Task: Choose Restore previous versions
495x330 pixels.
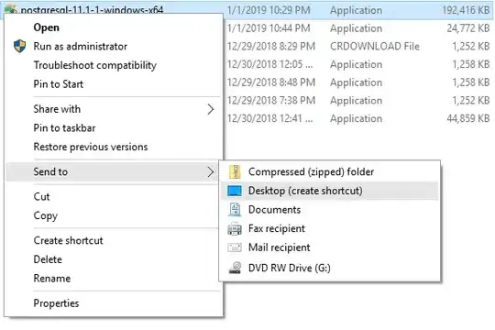Action: 91,147
